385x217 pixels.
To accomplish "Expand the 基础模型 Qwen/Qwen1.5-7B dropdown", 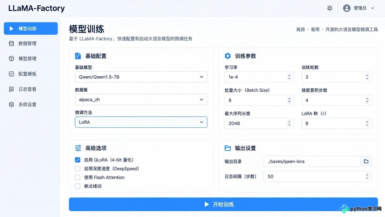I will (x=141, y=77).
